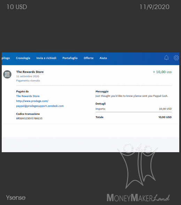Select the transaction code 8RS09323EV378815S
This screenshot has width=181, height=205.
pos(29,118)
